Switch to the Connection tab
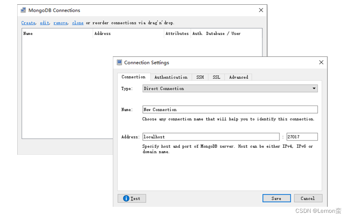348x218 pixels. [134, 77]
